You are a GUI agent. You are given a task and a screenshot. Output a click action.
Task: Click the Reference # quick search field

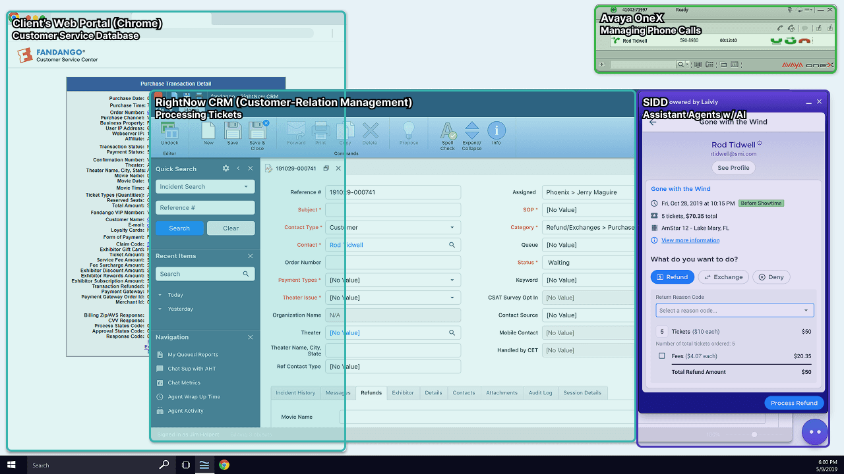tap(205, 207)
